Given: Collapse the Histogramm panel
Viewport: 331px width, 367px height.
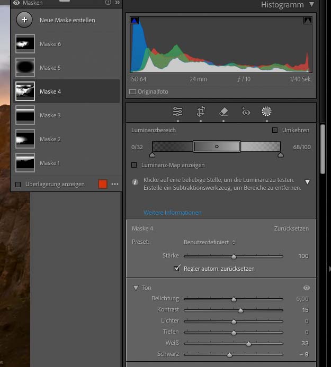Looking at the screenshot, I should pos(311,5).
